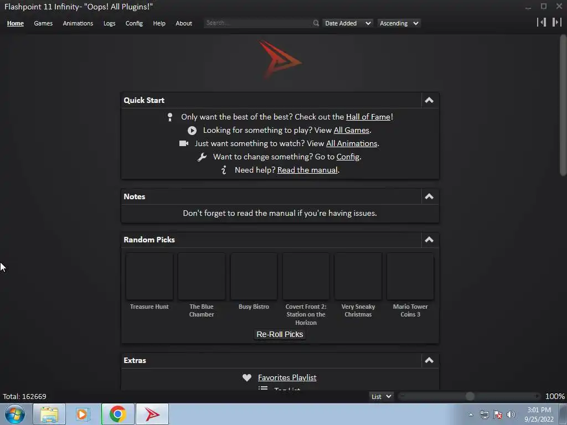Click the Total: 162669 status text
The width and height of the screenshot is (567, 425).
[x=24, y=396]
